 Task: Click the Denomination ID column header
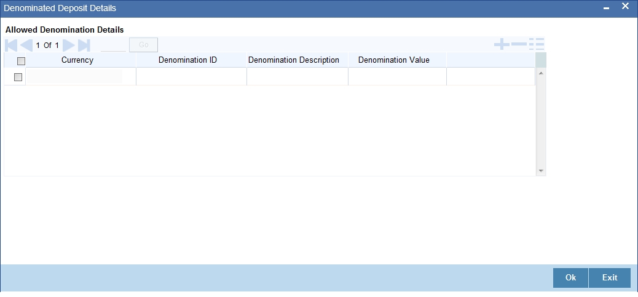(187, 60)
